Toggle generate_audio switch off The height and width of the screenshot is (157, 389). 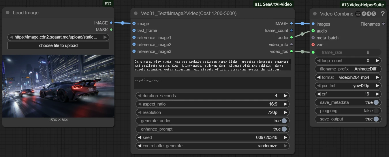coord(284,121)
